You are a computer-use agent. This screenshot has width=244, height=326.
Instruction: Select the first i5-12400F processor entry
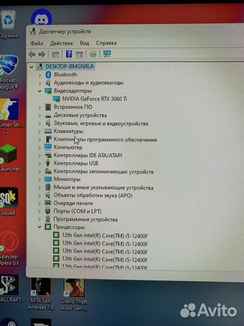[x=105, y=236]
